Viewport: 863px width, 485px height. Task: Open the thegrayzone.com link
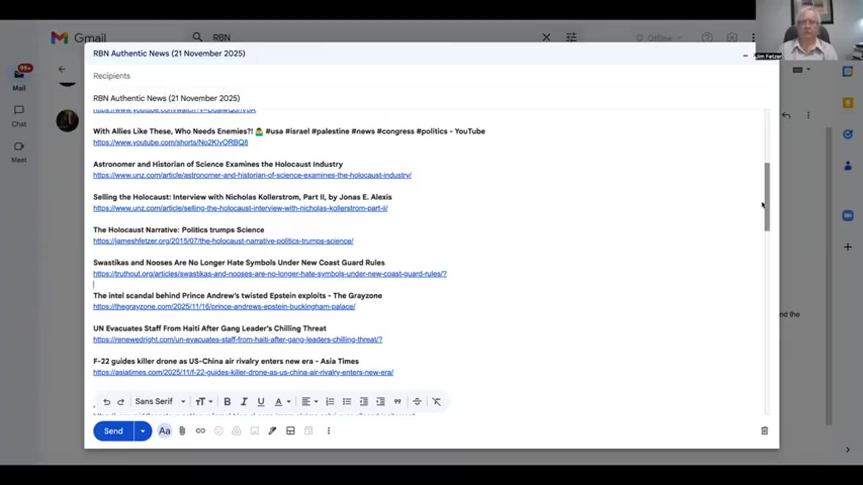point(224,306)
